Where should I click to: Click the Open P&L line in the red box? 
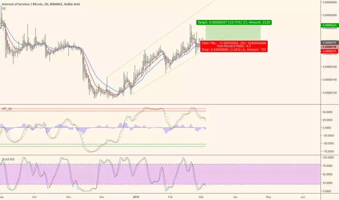tap(234, 43)
